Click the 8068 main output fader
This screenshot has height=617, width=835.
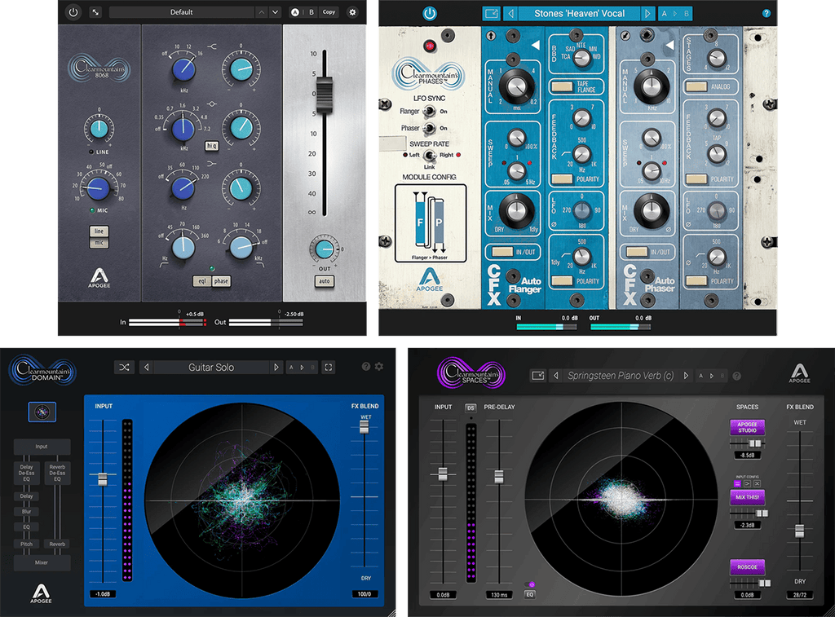(x=325, y=95)
